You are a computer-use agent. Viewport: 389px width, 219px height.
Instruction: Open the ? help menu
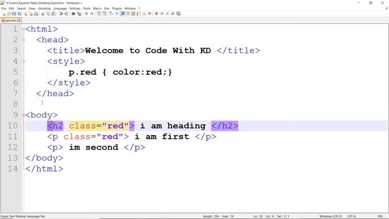click(139, 9)
